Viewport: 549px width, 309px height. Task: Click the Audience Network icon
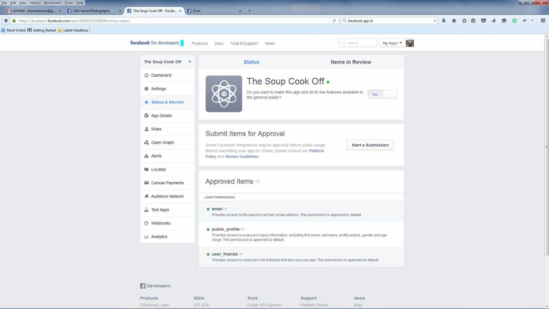pos(146,196)
